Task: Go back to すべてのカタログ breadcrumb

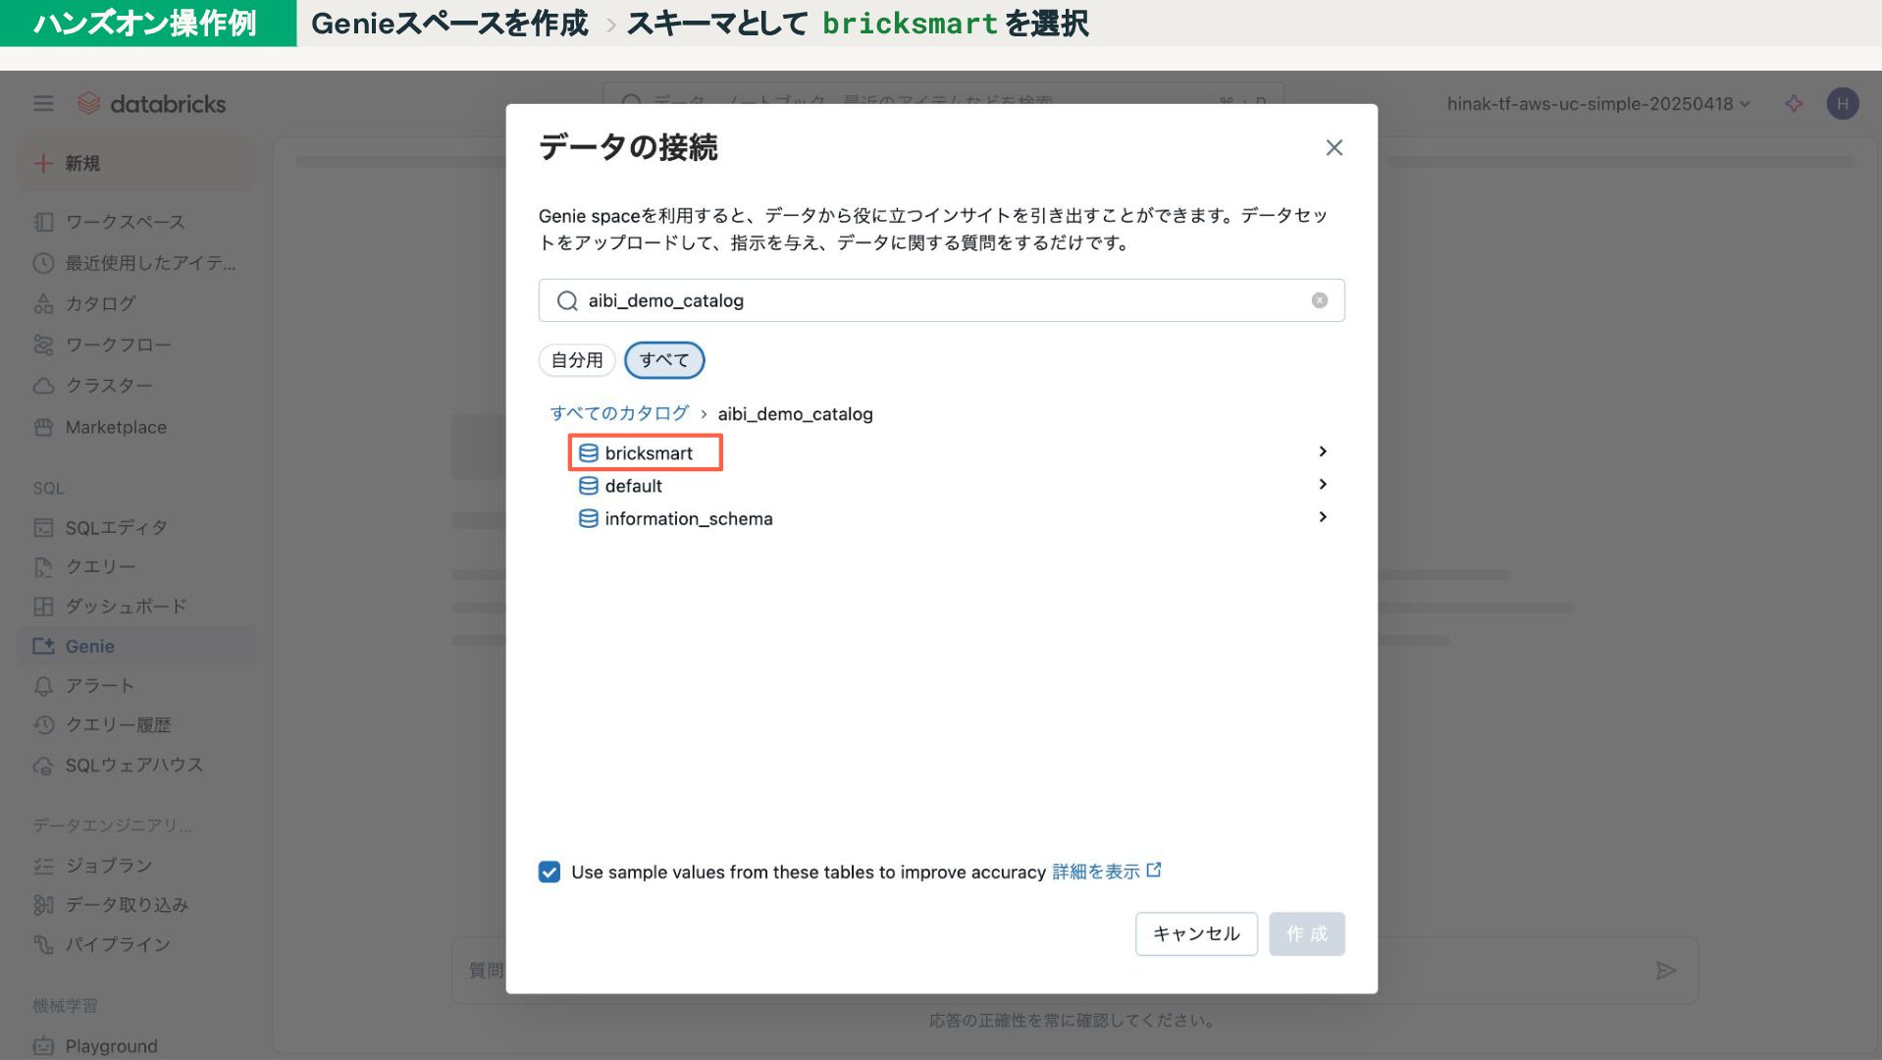Action: pyautogui.click(x=619, y=413)
